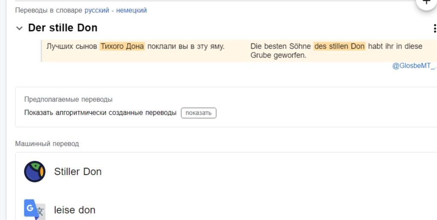Click the Машинный перевод section label
The height and width of the screenshot is (220, 437).
(47, 144)
